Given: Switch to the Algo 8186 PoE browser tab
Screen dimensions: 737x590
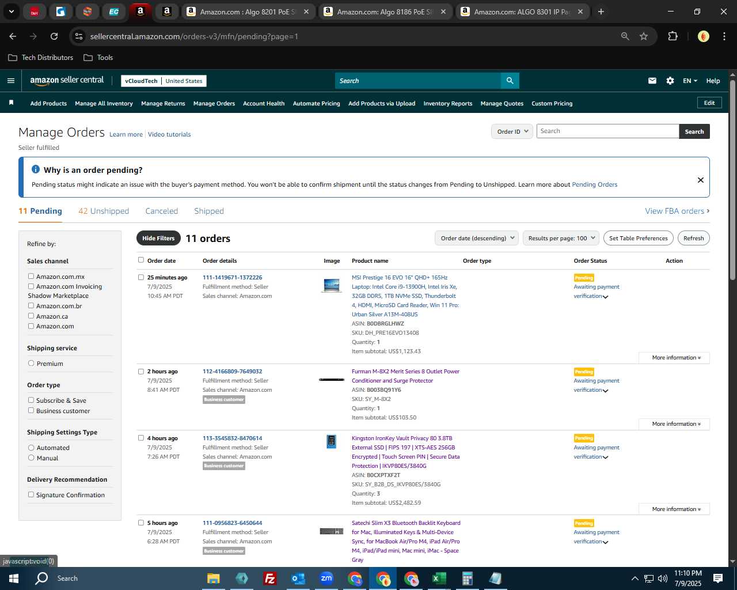Looking at the screenshot, I should coord(385,12).
